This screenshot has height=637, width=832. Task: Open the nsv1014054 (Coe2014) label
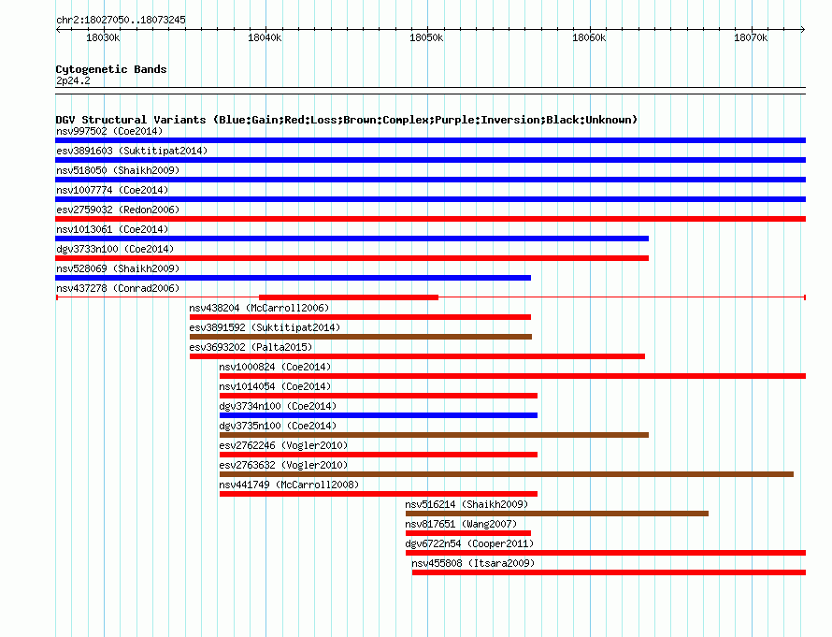pyautogui.click(x=275, y=386)
